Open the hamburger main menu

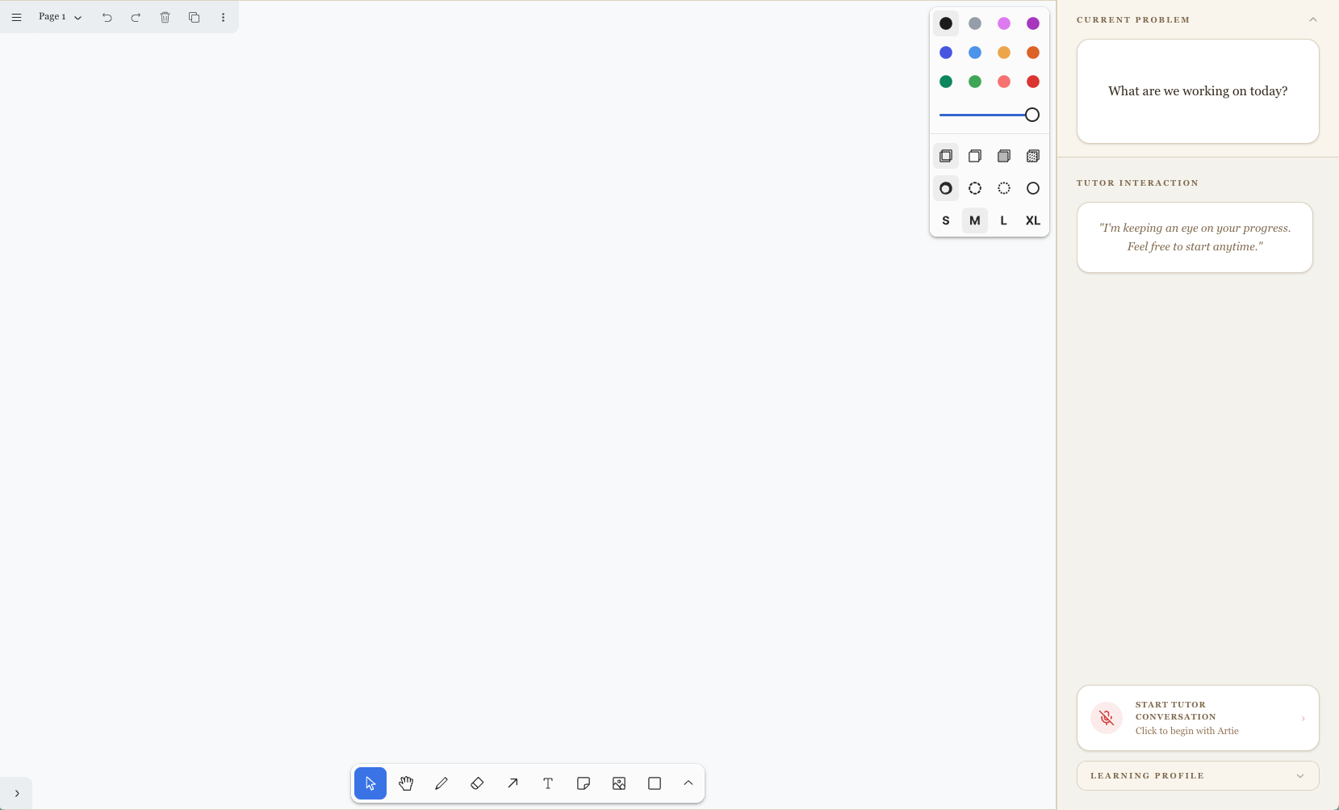[x=16, y=17]
